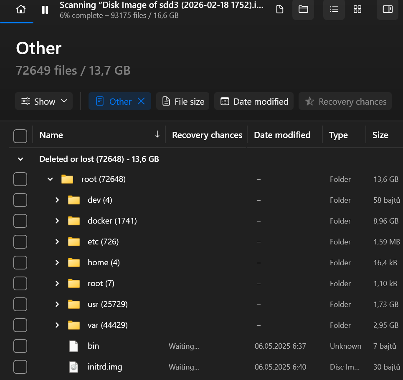Switch to file view icon
This screenshot has width=403, height=380.
[280, 10]
